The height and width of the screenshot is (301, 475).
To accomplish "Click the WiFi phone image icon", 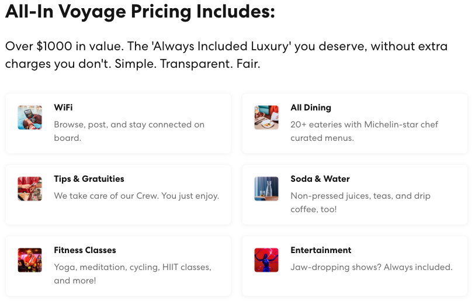I will tap(30, 117).
